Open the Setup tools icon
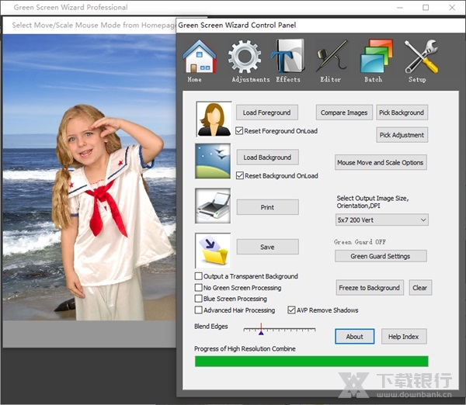This screenshot has height=405, width=466. (419, 57)
